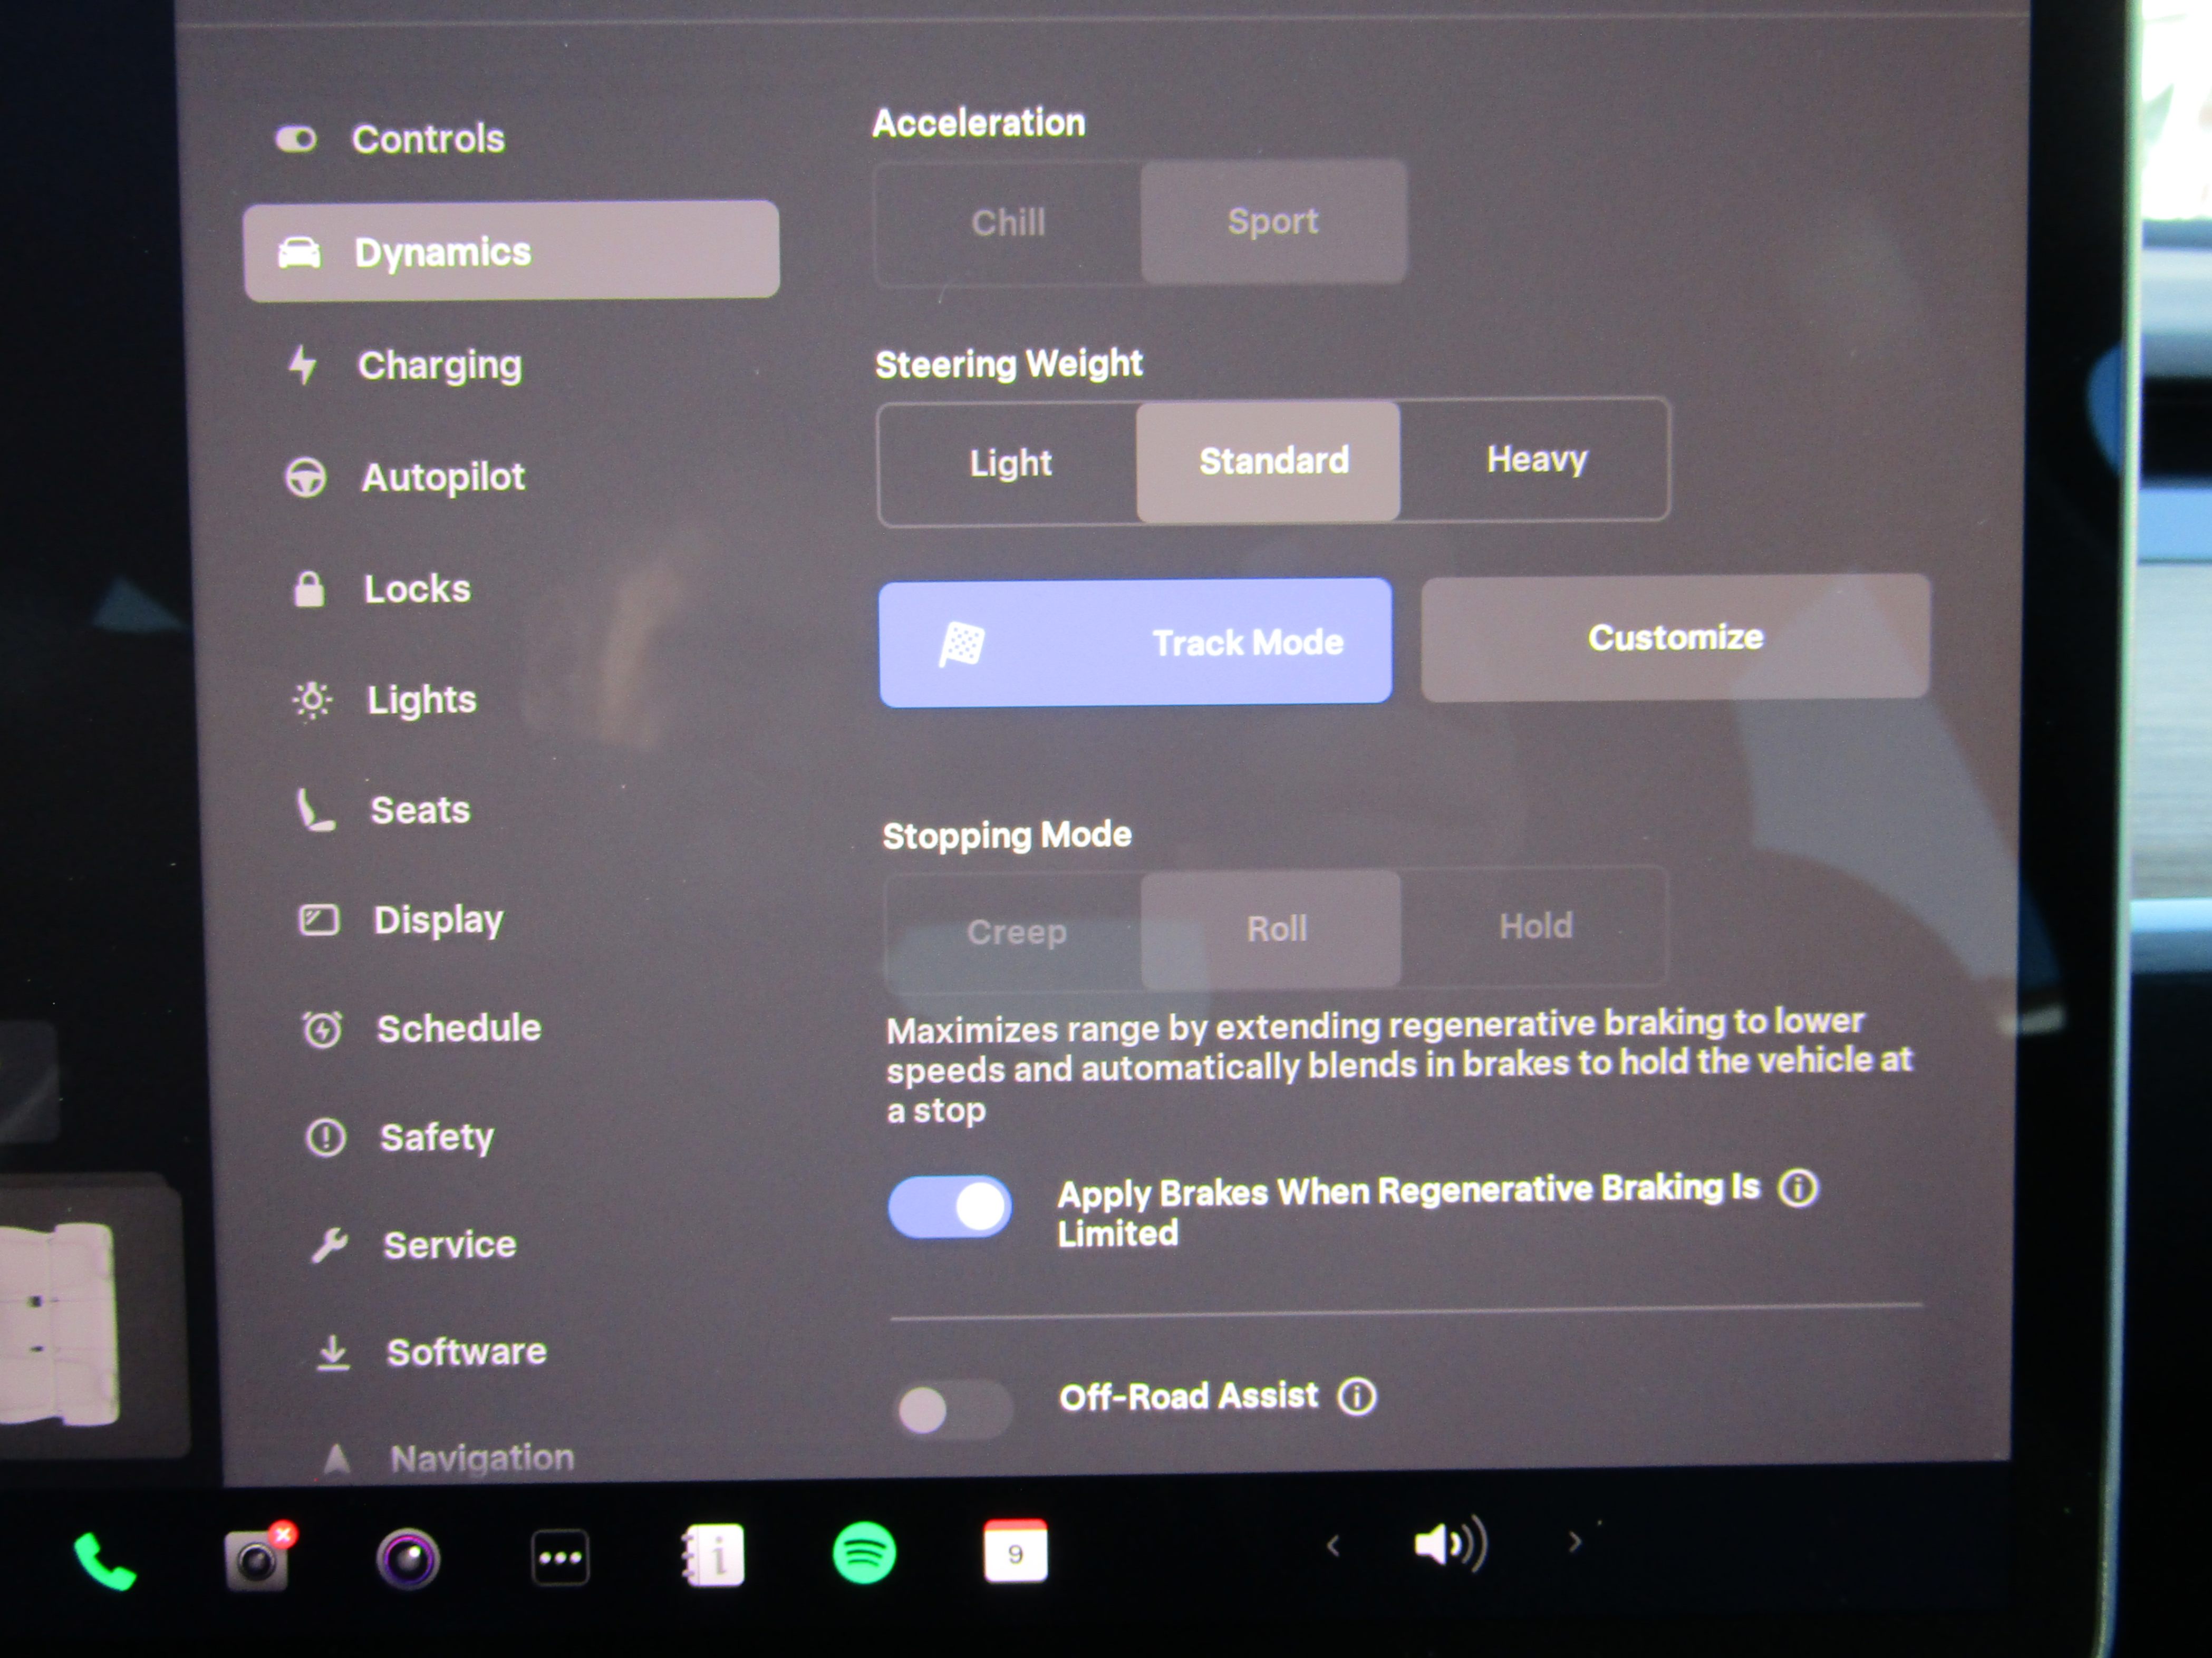Click the volume speaker icon
The width and height of the screenshot is (2212, 1658).
[1449, 1545]
